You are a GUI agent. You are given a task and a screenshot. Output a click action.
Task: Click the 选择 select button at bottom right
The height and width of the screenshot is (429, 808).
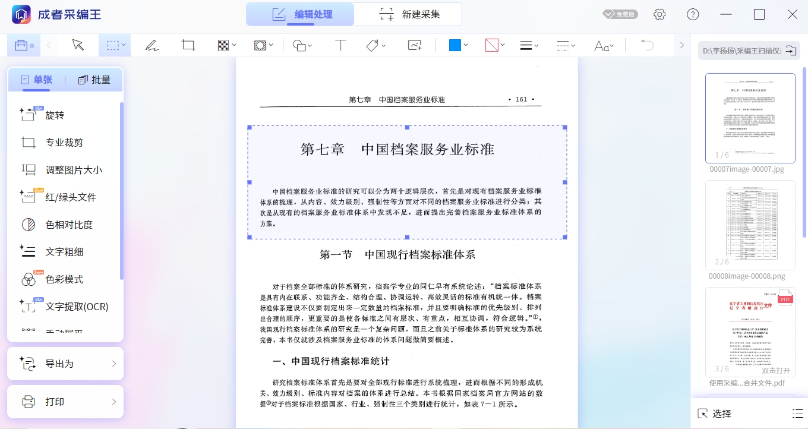pos(714,414)
